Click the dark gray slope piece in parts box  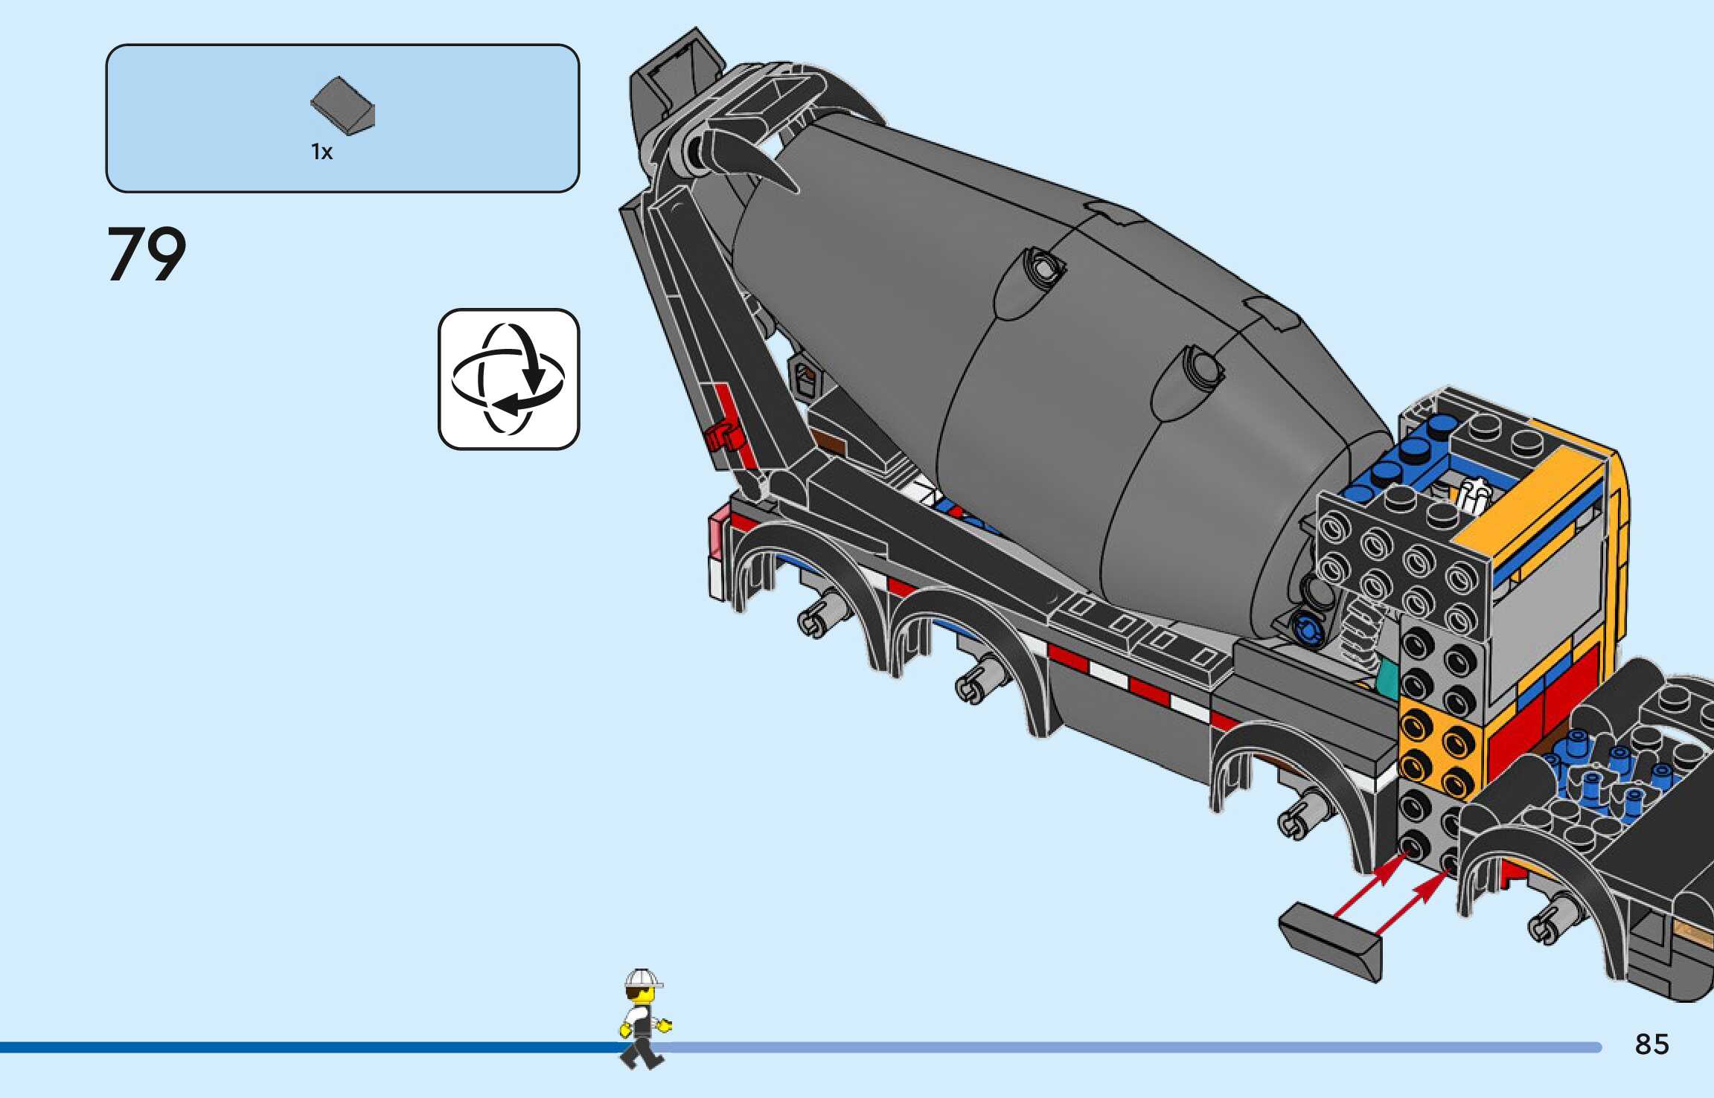pos(343,106)
